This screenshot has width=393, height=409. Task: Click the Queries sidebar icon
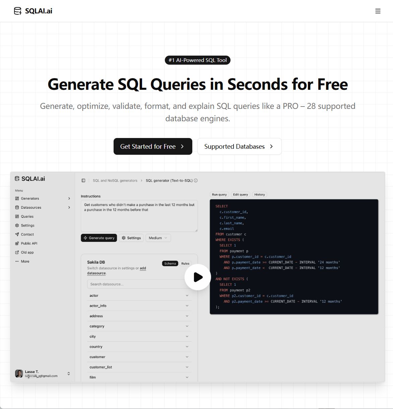pos(17,217)
